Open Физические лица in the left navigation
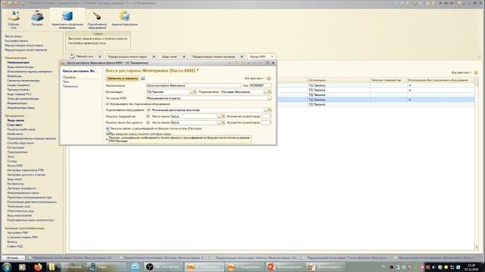485x272 pixels. point(18,206)
